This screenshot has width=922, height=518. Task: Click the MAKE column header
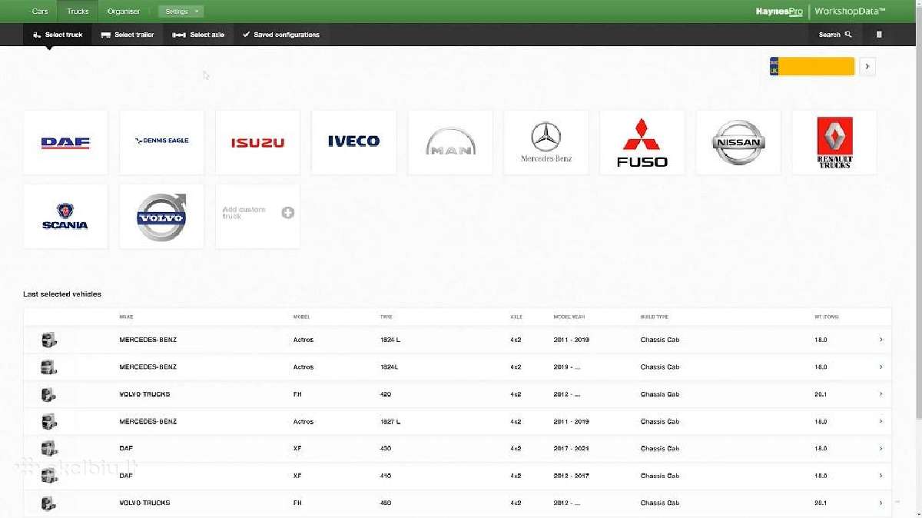[x=126, y=317]
